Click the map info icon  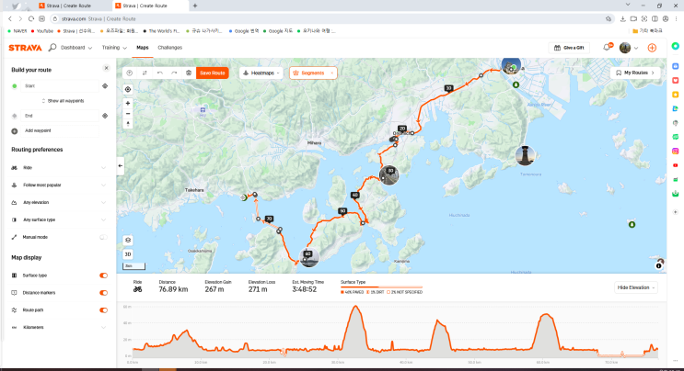pyautogui.click(x=659, y=265)
